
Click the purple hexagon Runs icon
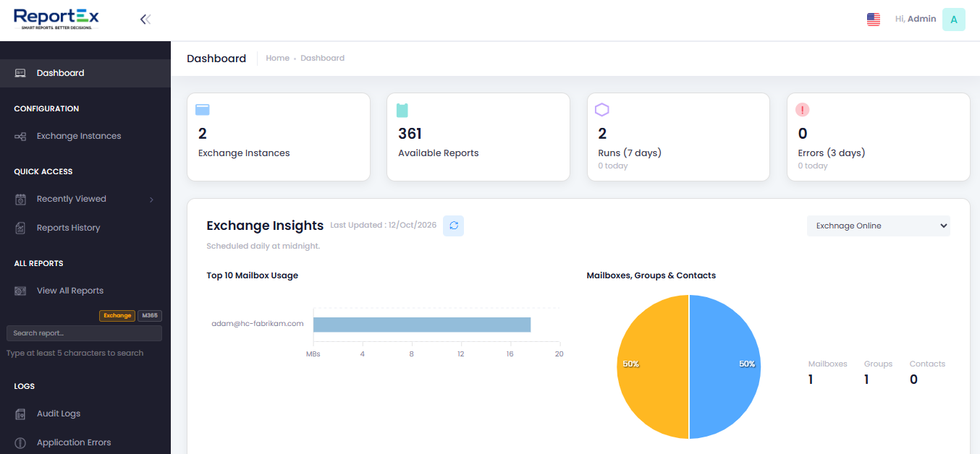(x=602, y=110)
